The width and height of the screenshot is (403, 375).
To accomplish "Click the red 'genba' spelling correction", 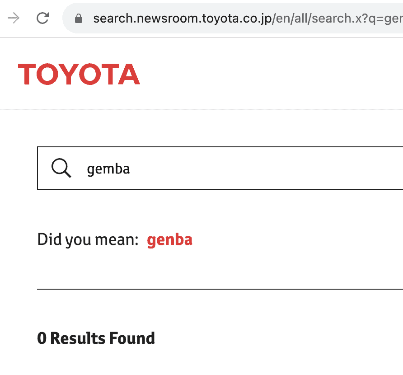I will (169, 240).
